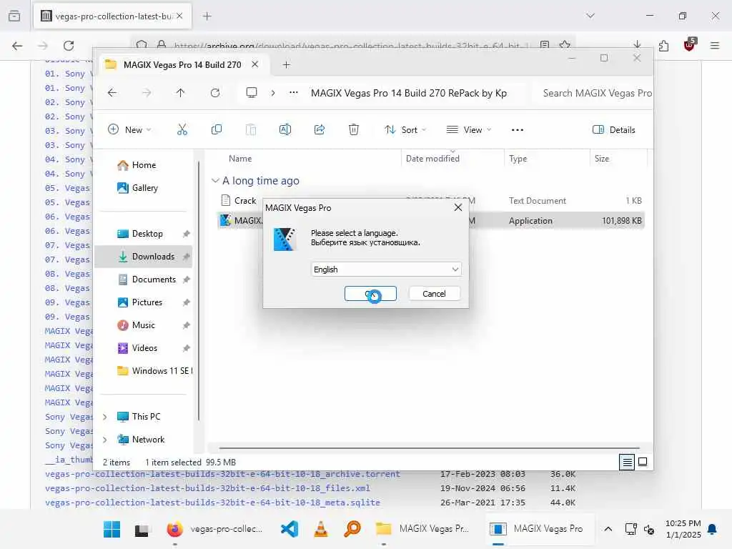The height and width of the screenshot is (549, 732).
Task: Open the Firefox application menu
Action: 715,46
